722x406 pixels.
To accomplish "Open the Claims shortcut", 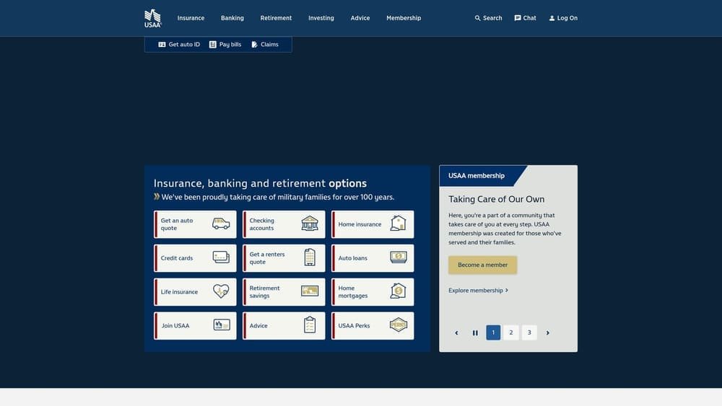I will (x=265, y=45).
